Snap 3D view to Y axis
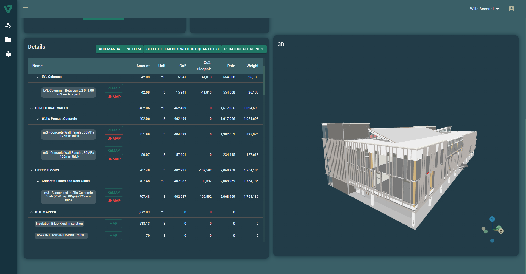Image resolution: width=526 pixels, height=274 pixels. coord(492,219)
